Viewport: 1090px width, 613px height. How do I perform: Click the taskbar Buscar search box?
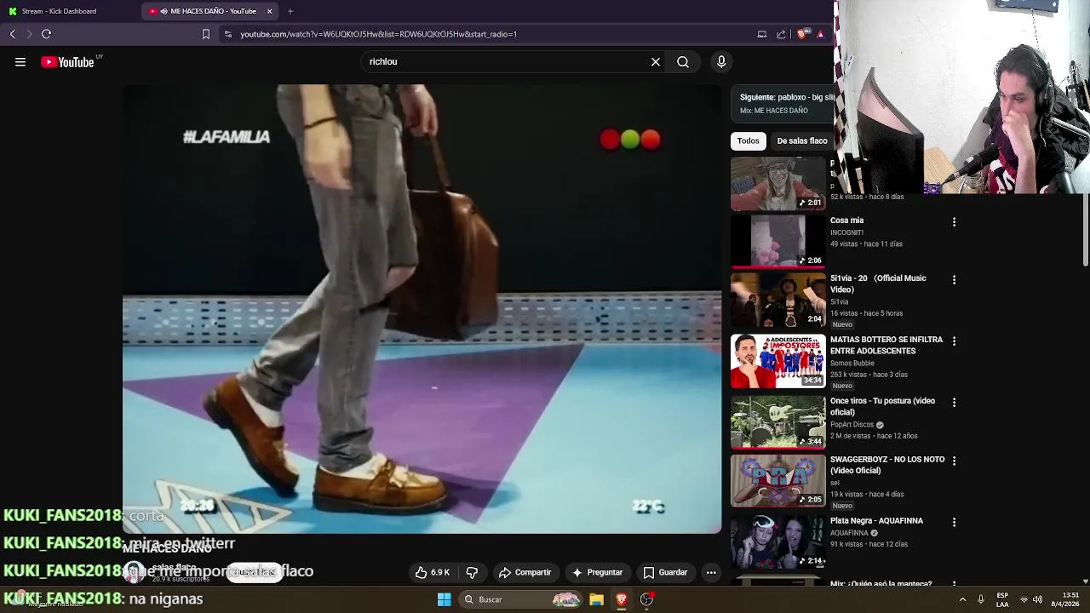(522, 599)
